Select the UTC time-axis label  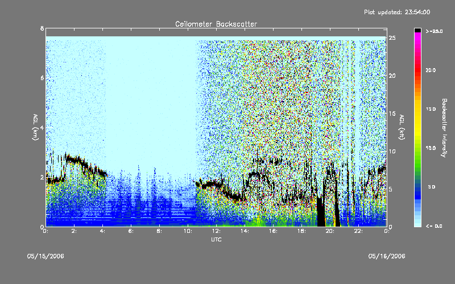(x=216, y=239)
